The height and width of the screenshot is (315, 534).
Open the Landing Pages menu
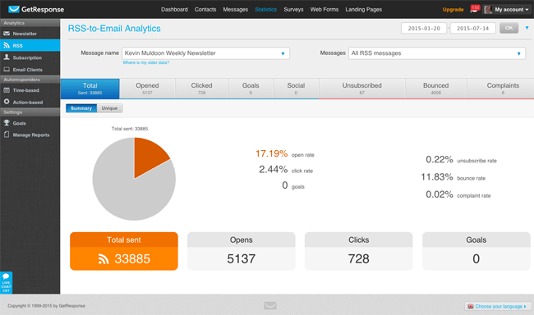pos(363,10)
